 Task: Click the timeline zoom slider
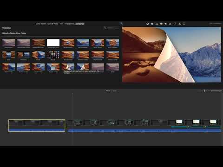(x=204, y=91)
